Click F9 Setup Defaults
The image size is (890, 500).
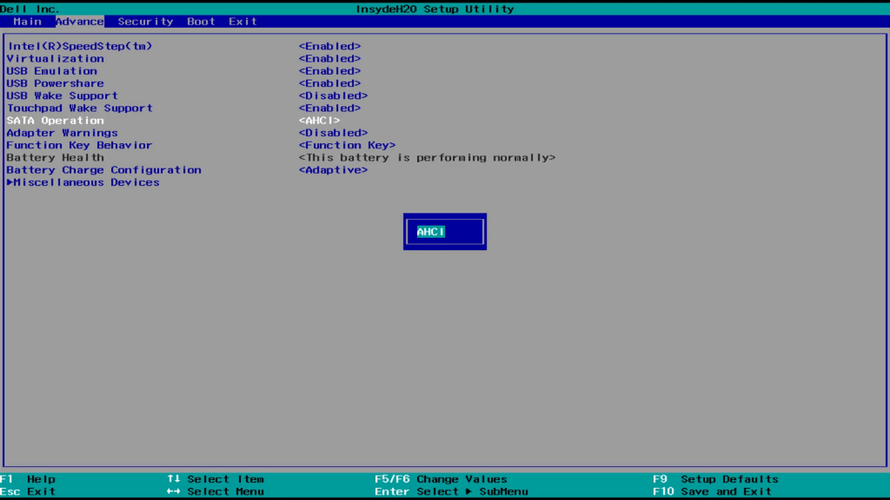(x=715, y=479)
